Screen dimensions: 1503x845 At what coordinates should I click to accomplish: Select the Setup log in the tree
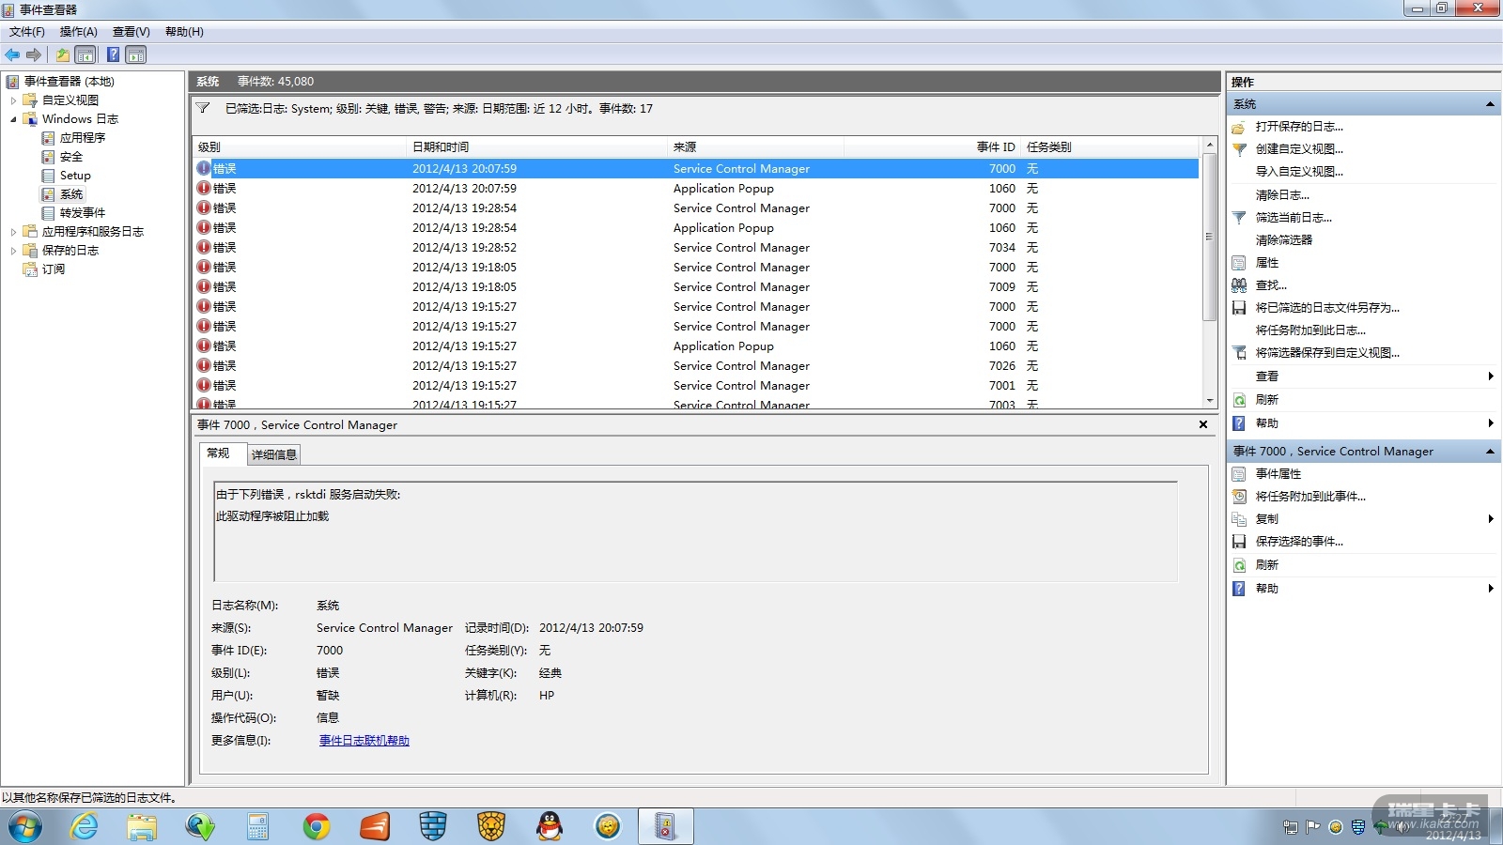point(75,176)
